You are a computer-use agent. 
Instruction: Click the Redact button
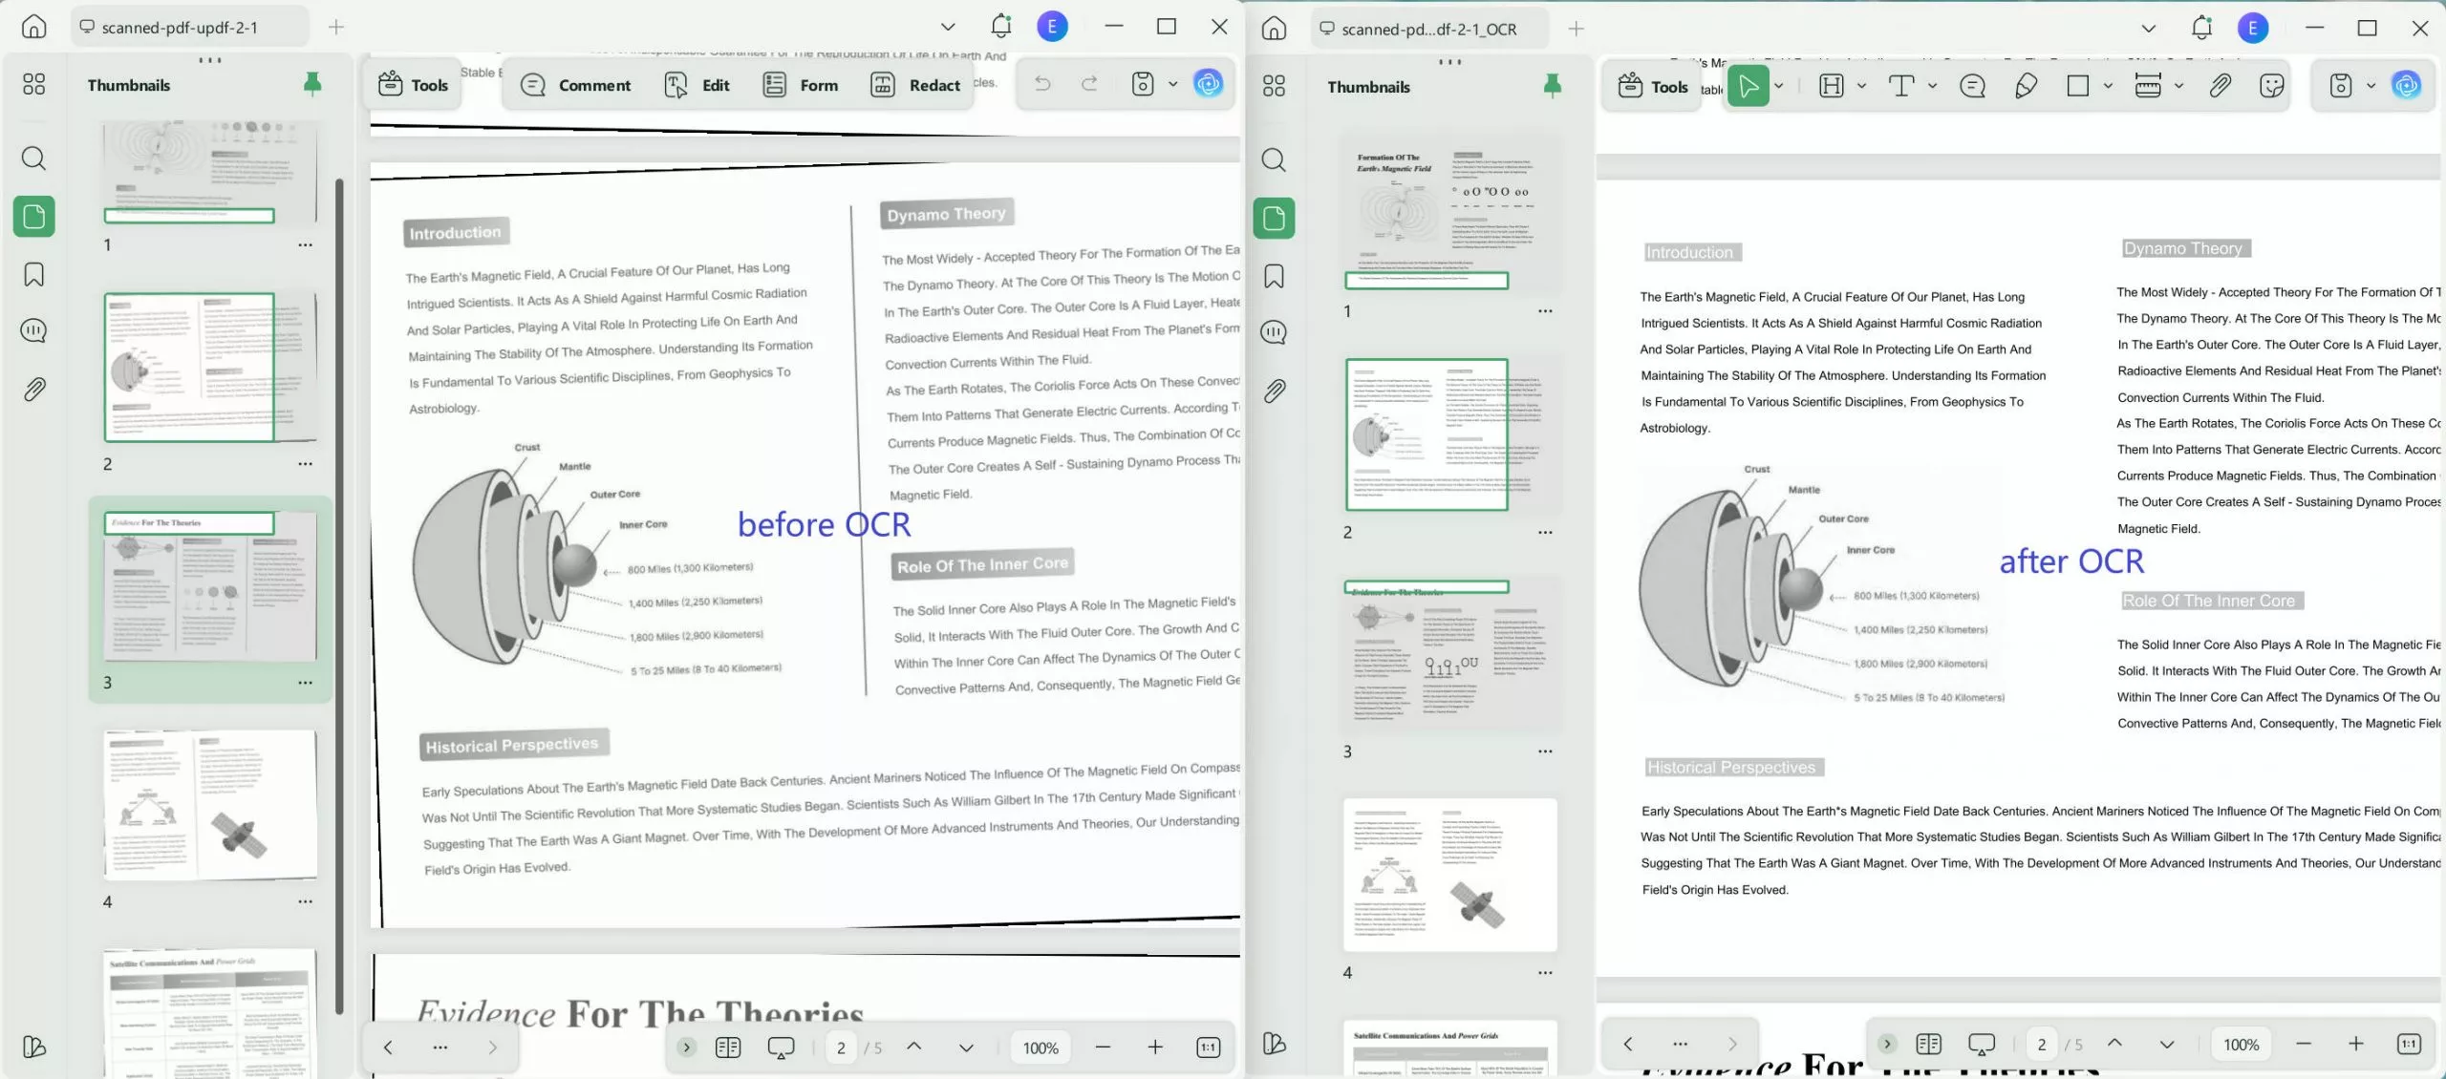915,84
